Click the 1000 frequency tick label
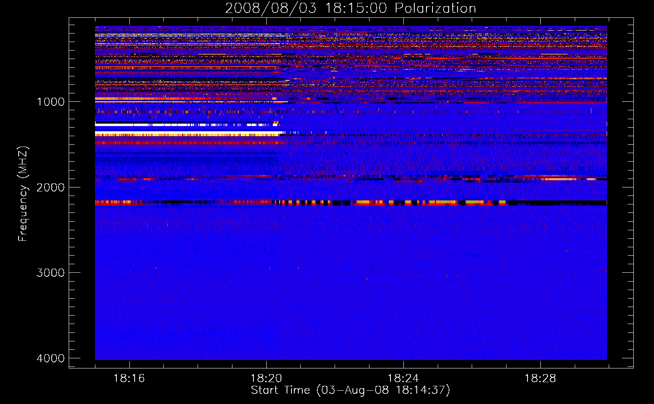 tap(51, 102)
